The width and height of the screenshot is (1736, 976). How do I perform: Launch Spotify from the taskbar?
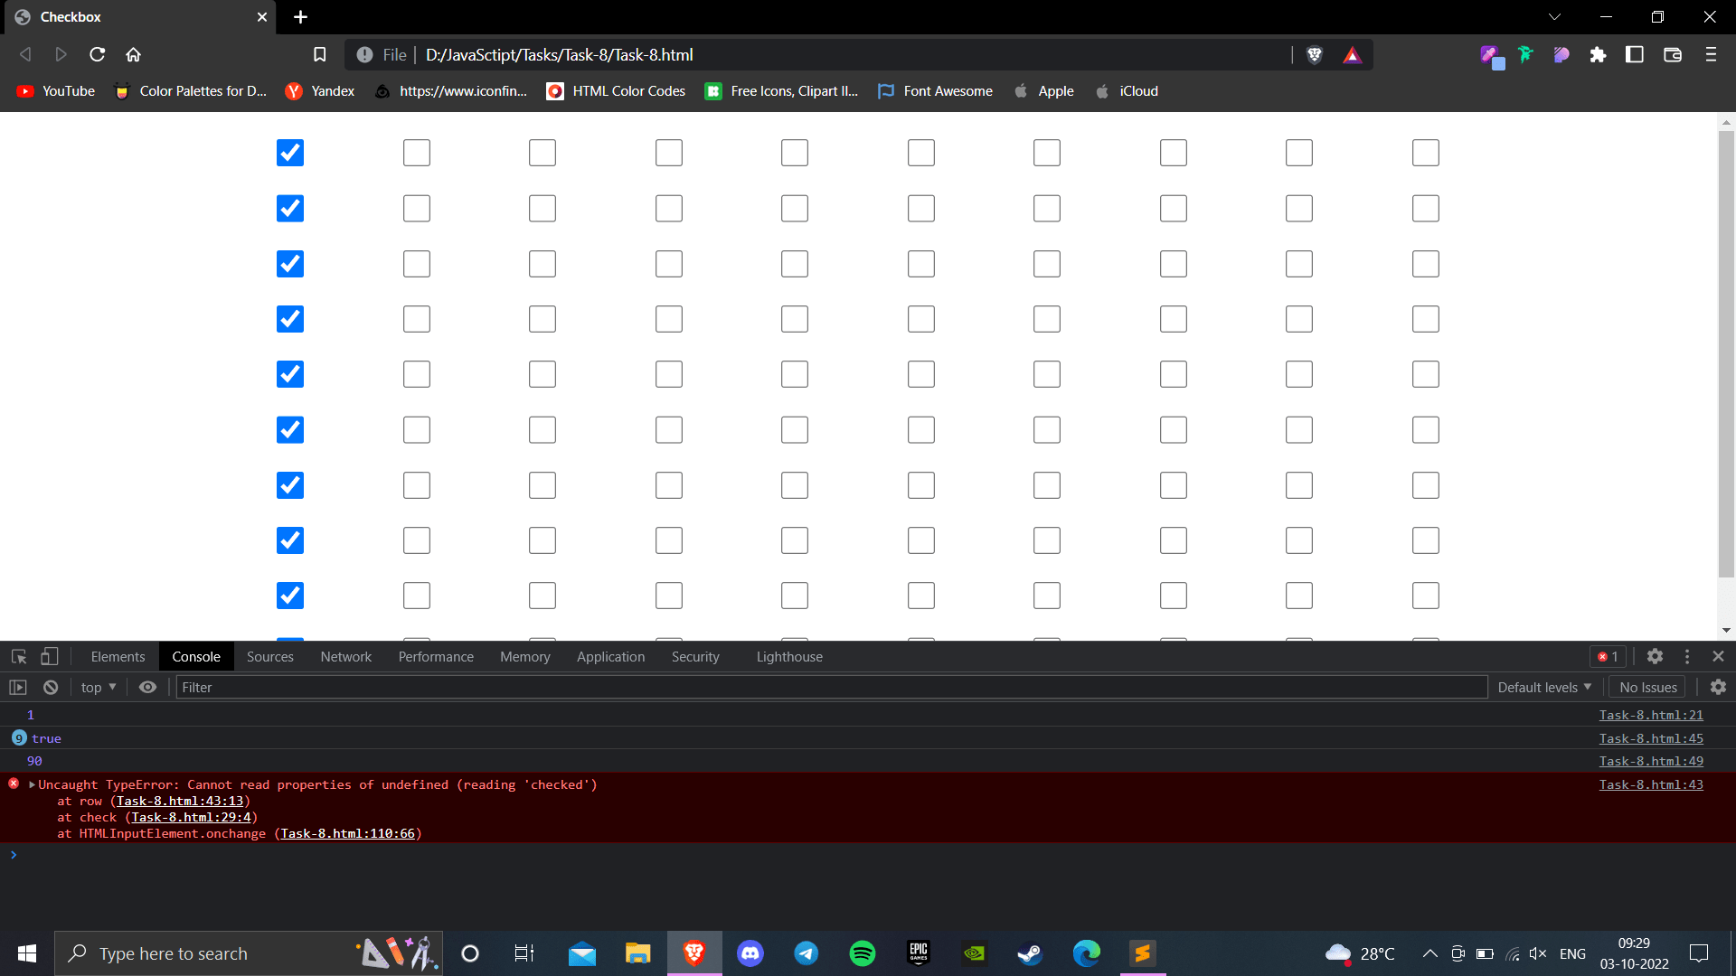click(862, 953)
